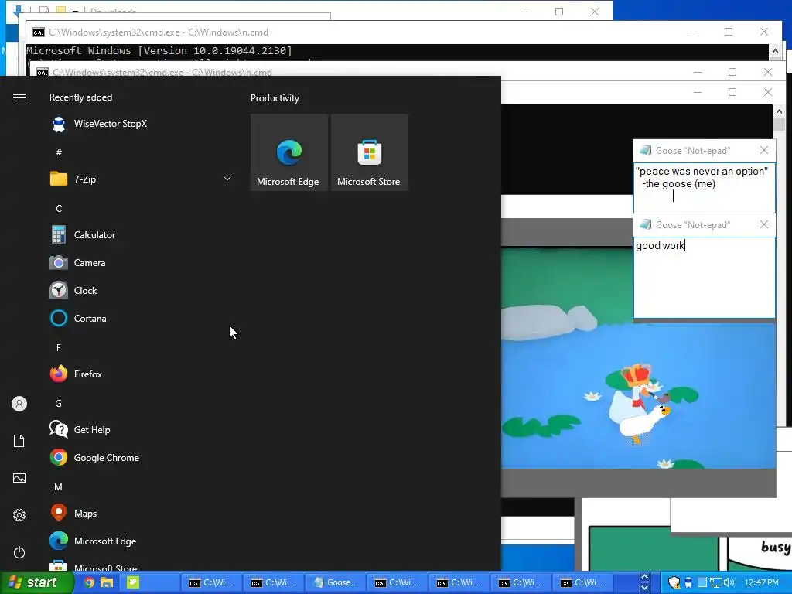792x594 pixels.
Task: Launch Cortana from the app list
Action: (141, 318)
